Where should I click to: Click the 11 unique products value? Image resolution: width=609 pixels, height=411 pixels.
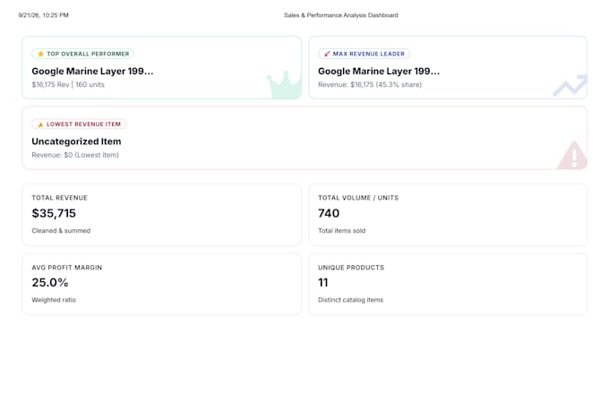coord(323,282)
